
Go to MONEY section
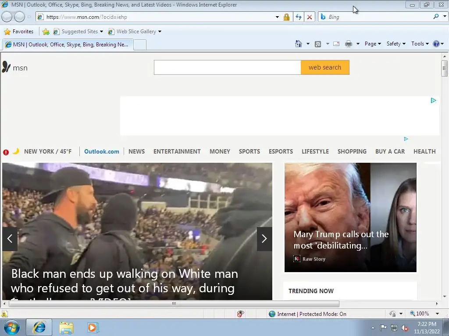[x=220, y=151]
